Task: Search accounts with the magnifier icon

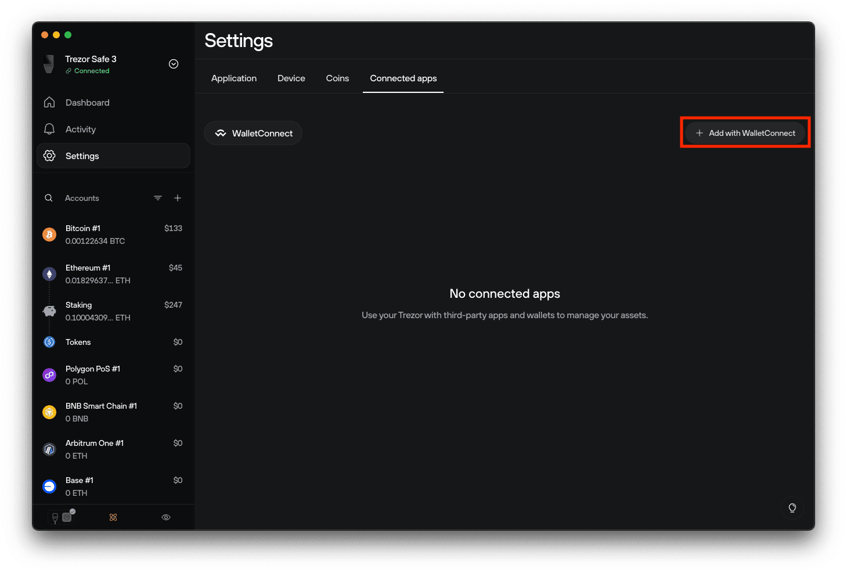Action: (49, 198)
